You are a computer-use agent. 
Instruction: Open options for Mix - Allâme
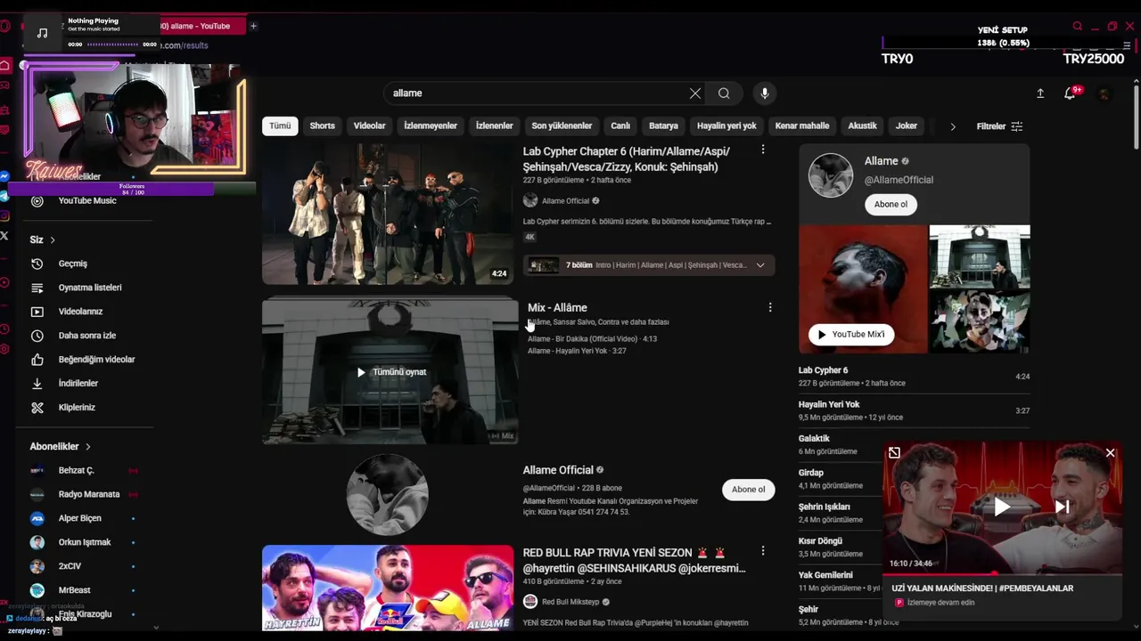770,307
